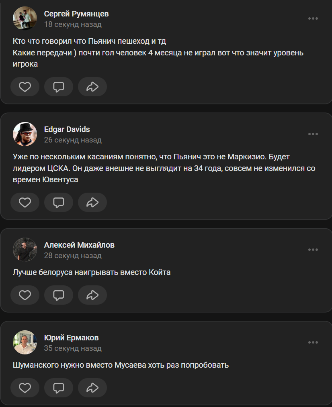Image resolution: width=332 pixels, height=407 pixels.
Task: Open Edgar Davids' profile name link
Action: tap(67, 129)
